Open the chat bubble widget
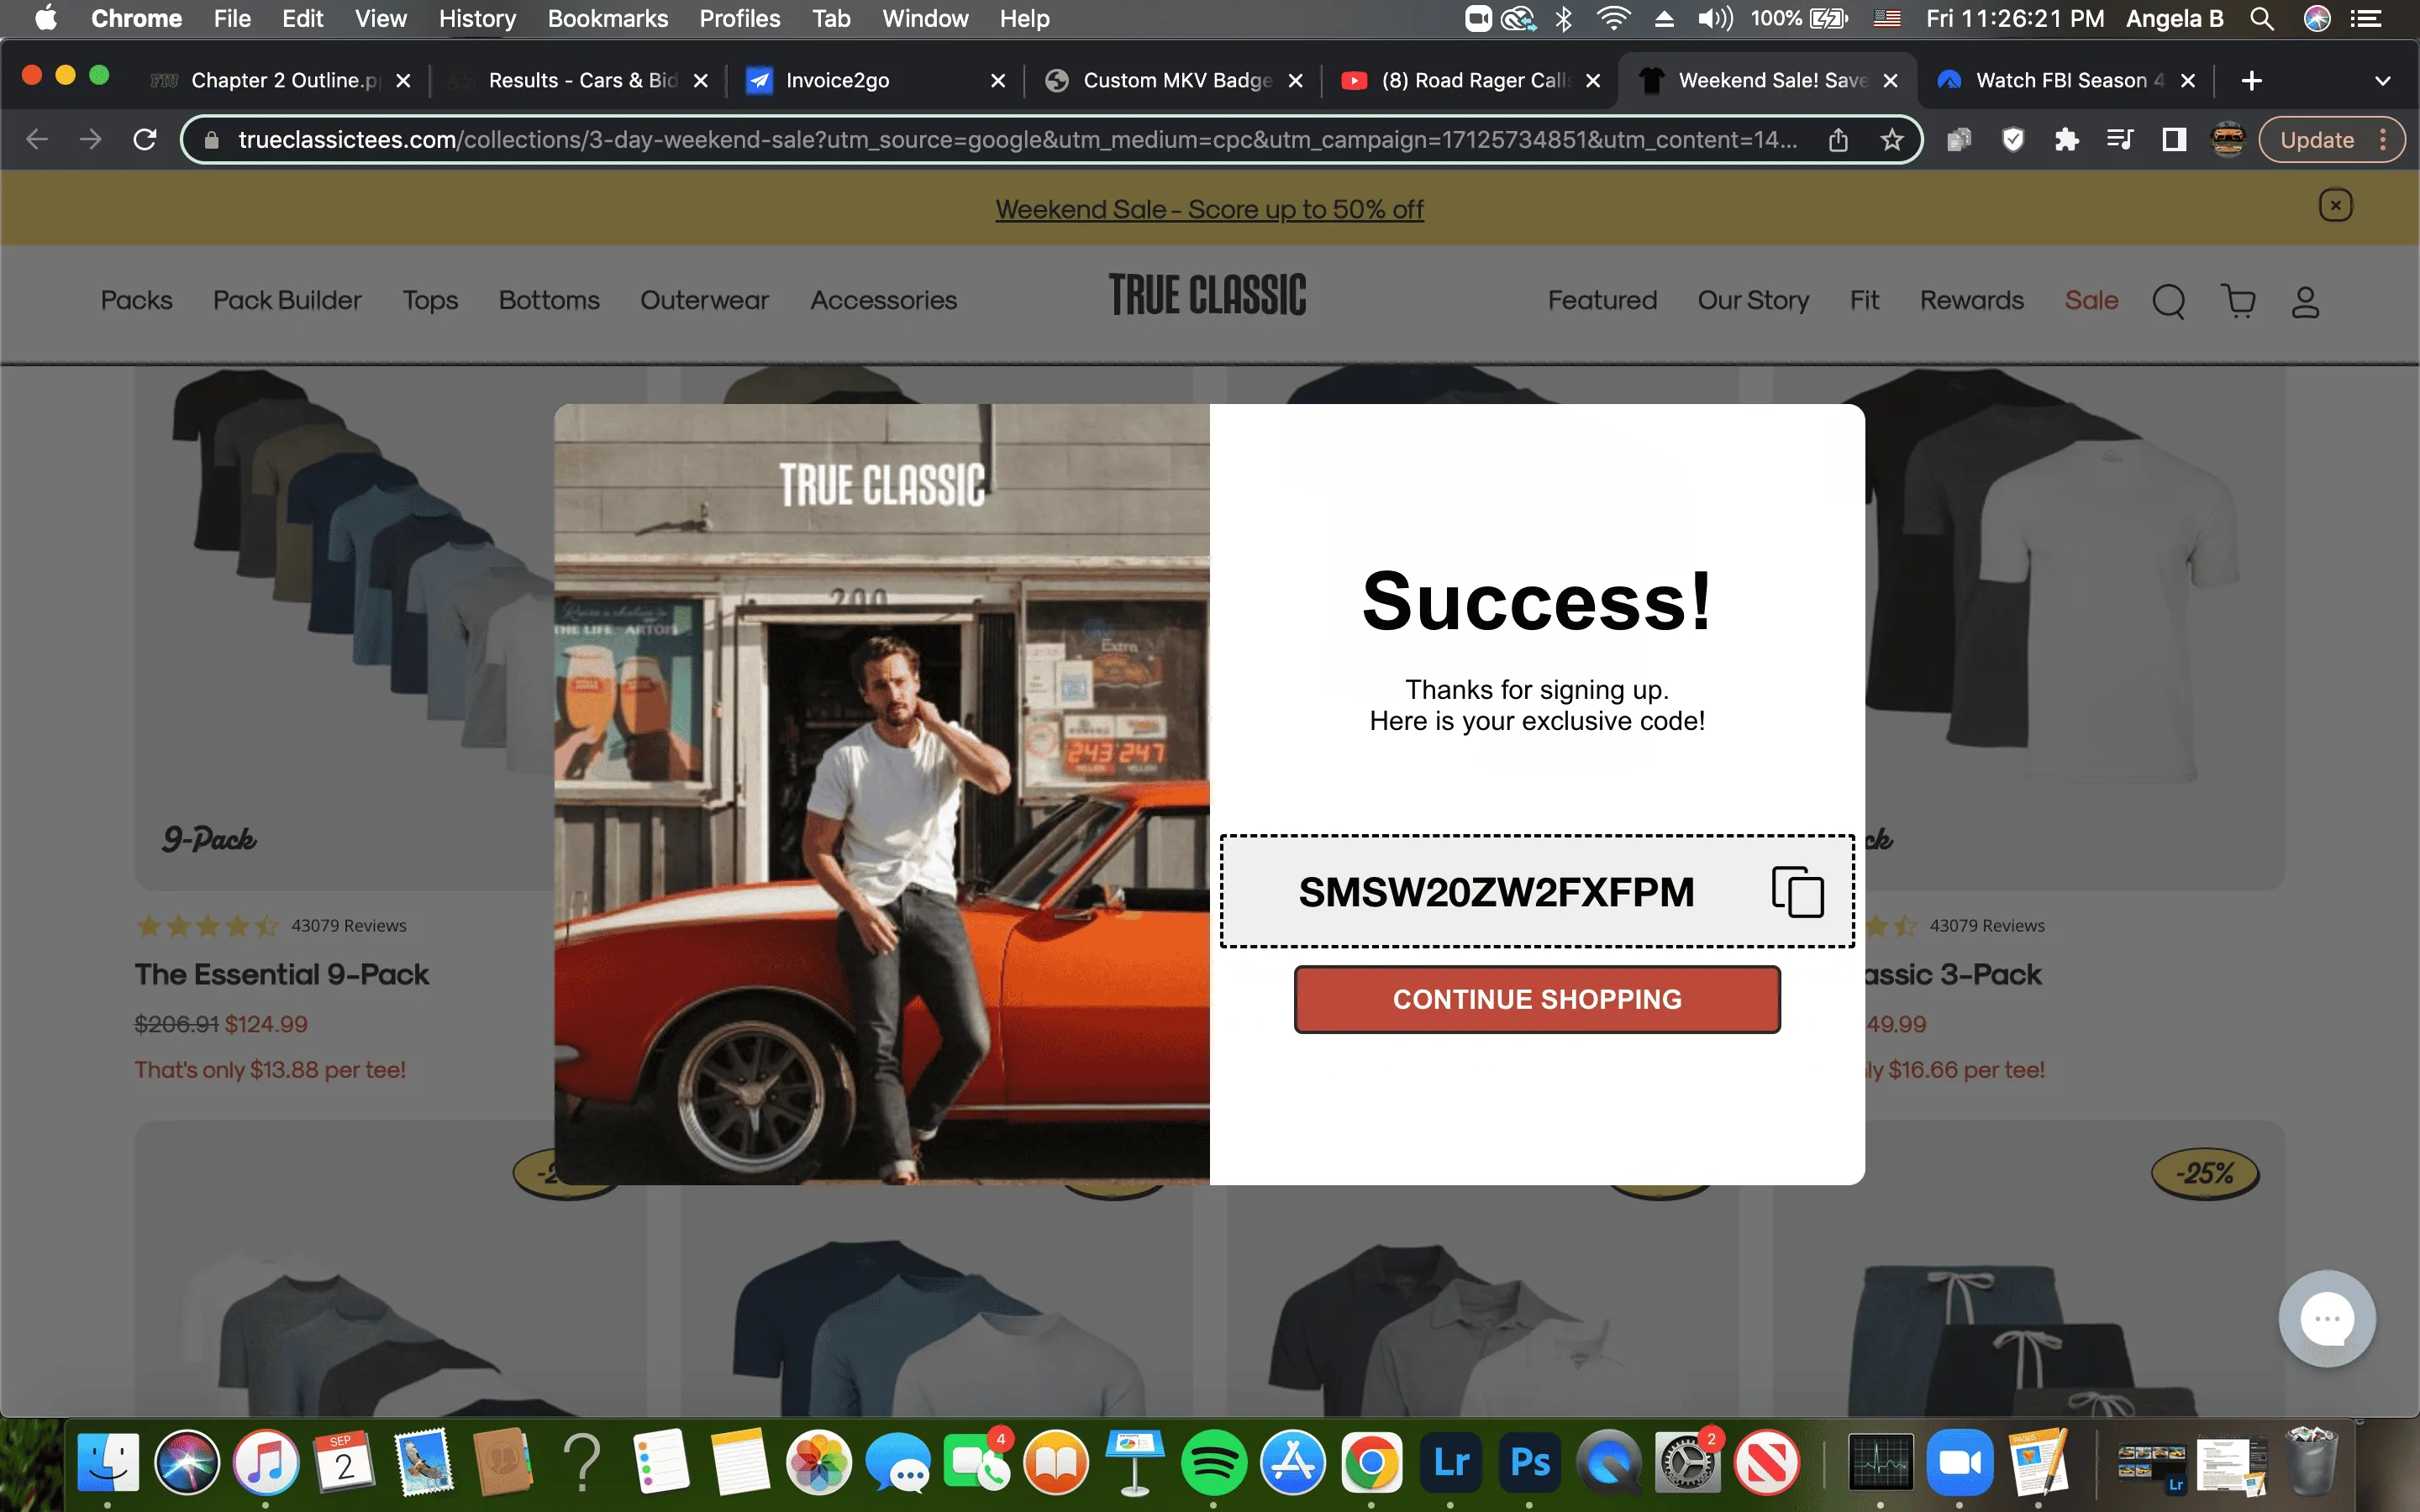The image size is (2420, 1512). [2327, 1318]
